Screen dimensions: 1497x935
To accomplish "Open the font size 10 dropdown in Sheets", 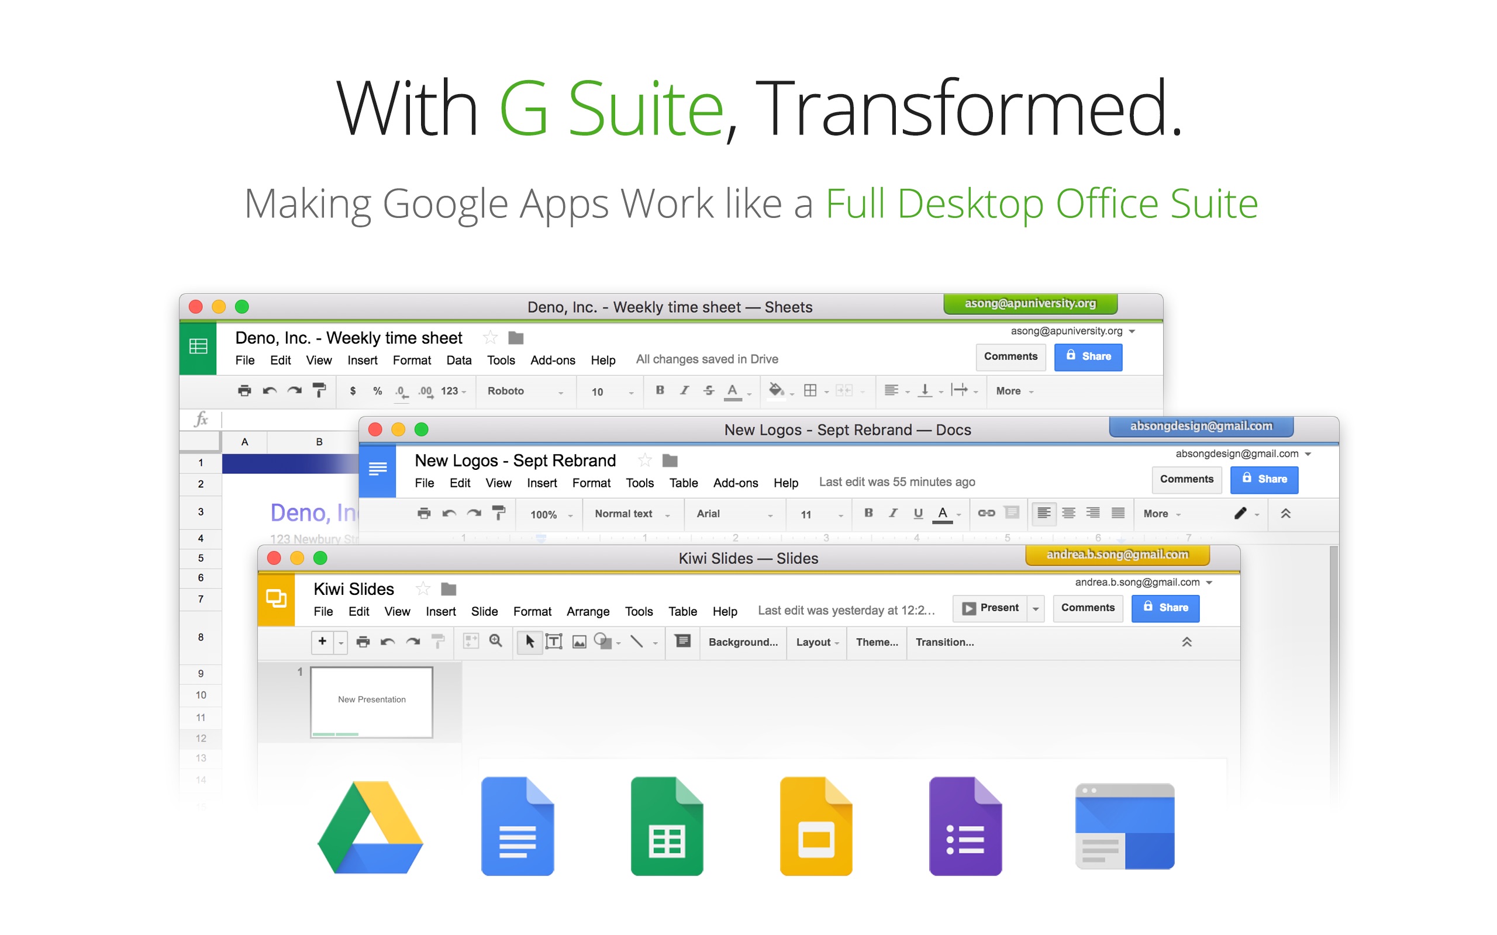I will point(612,392).
